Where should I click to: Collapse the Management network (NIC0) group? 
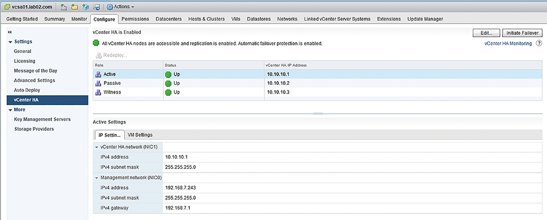[97, 178]
